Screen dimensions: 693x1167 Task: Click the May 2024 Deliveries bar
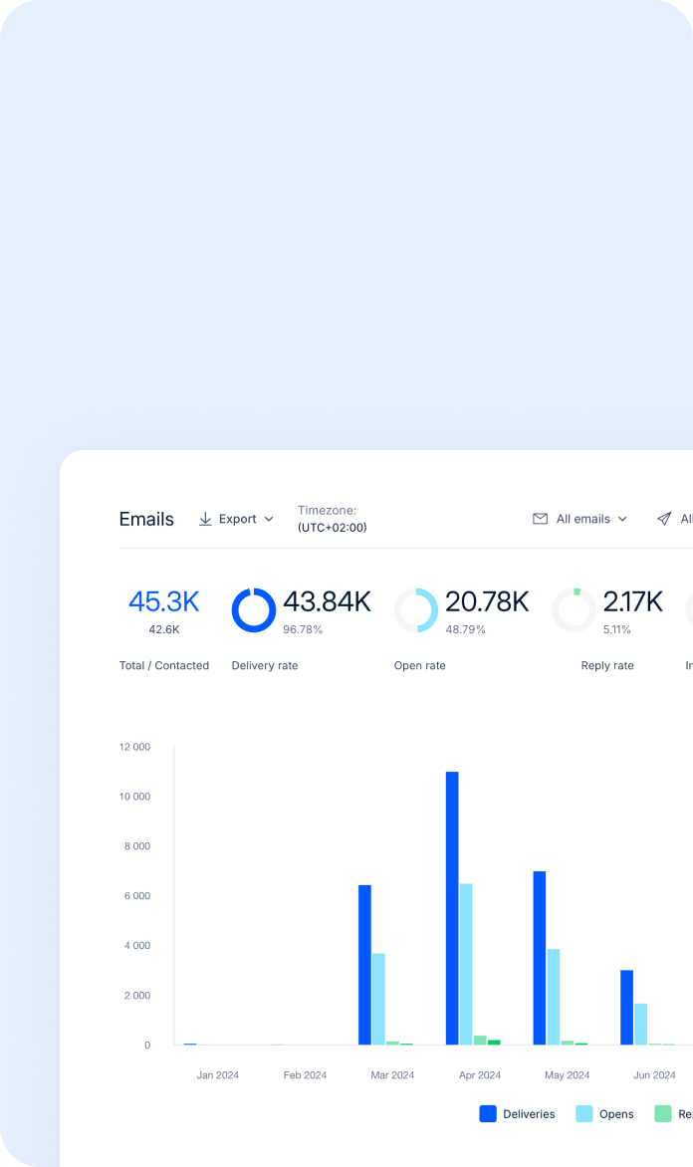click(540, 958)
